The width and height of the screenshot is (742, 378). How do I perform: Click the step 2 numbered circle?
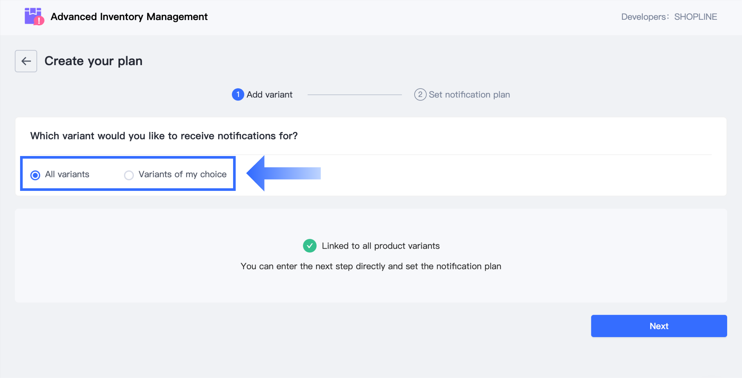click(420, 95)
